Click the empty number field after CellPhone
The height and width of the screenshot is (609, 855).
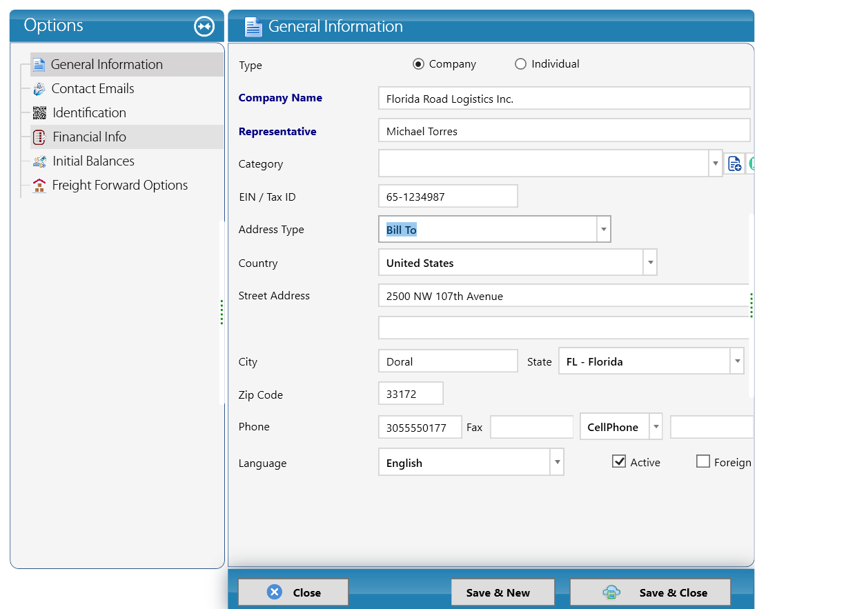click(711, 427)
